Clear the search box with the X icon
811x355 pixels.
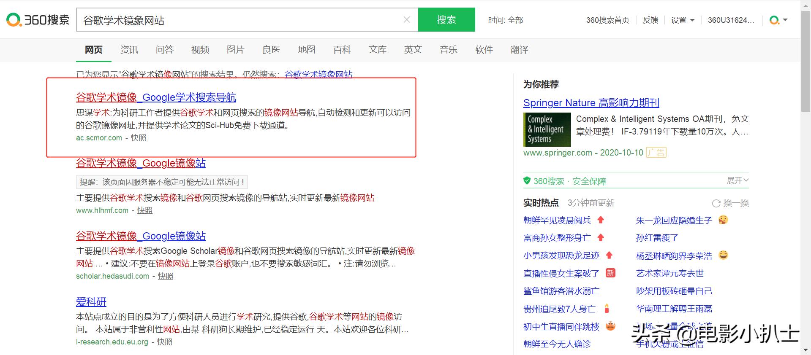tap(407, 20)
